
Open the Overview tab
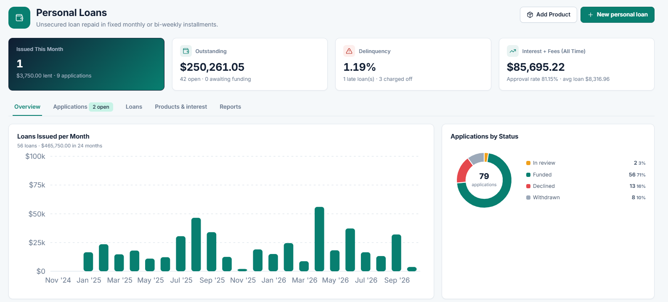click(x=27, y=107)
